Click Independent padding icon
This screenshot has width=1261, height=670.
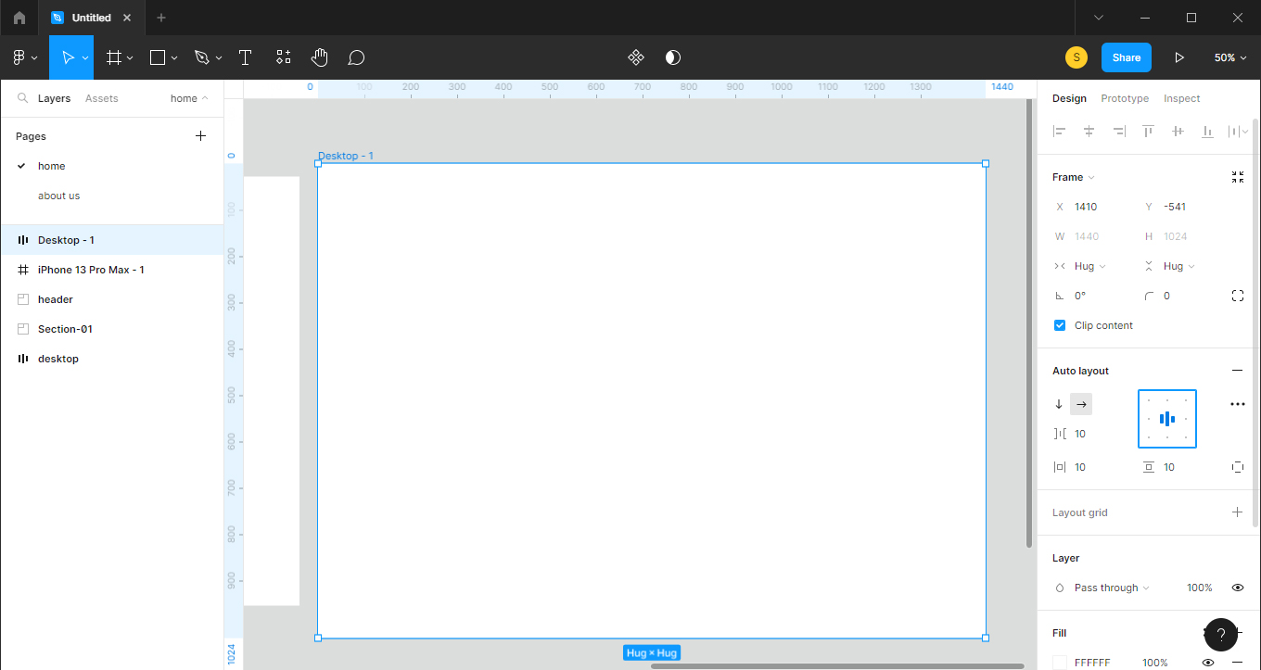click(1237, 467)
